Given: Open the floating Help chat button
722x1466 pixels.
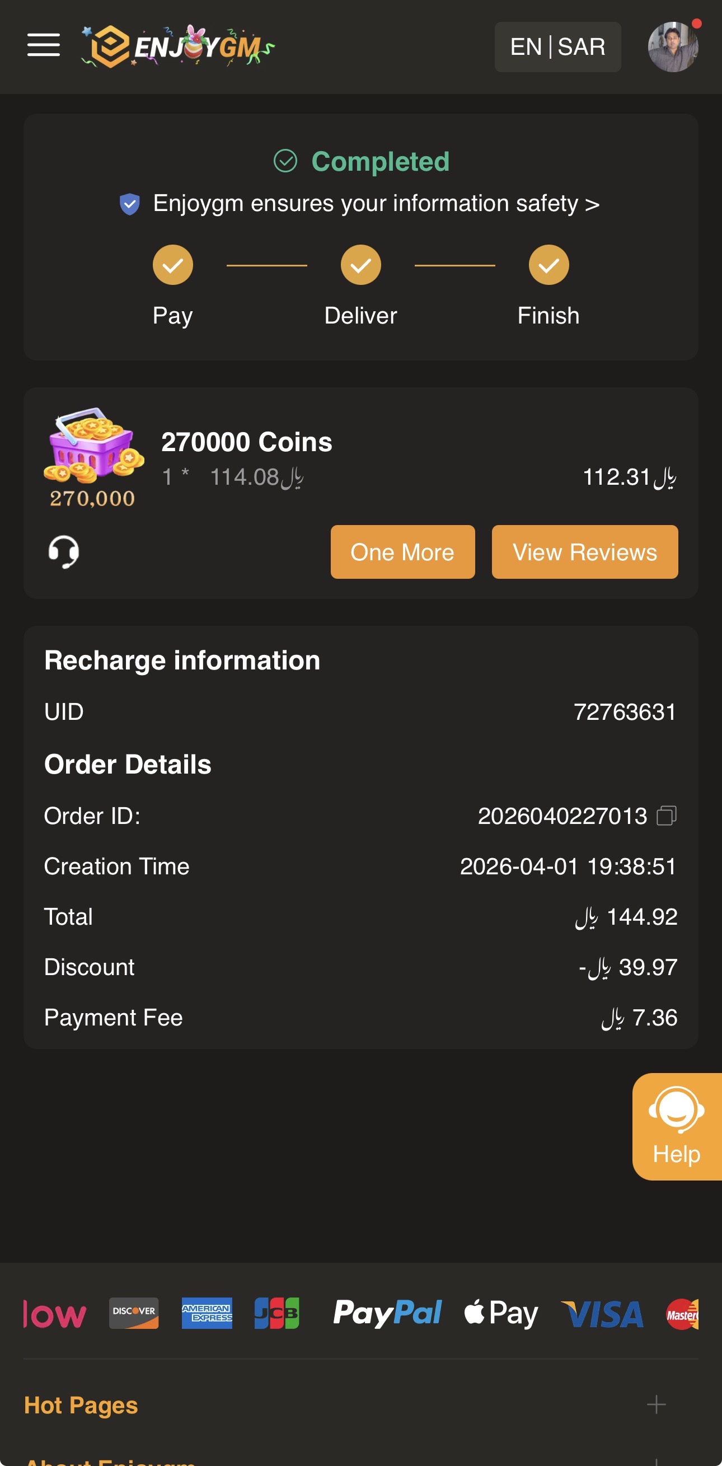Looking at the screenshot, I should (677, 1126).
